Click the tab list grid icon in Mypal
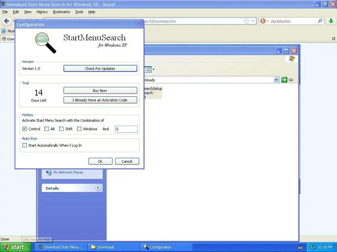Viewport: 337px width, 252px height. 334,39
